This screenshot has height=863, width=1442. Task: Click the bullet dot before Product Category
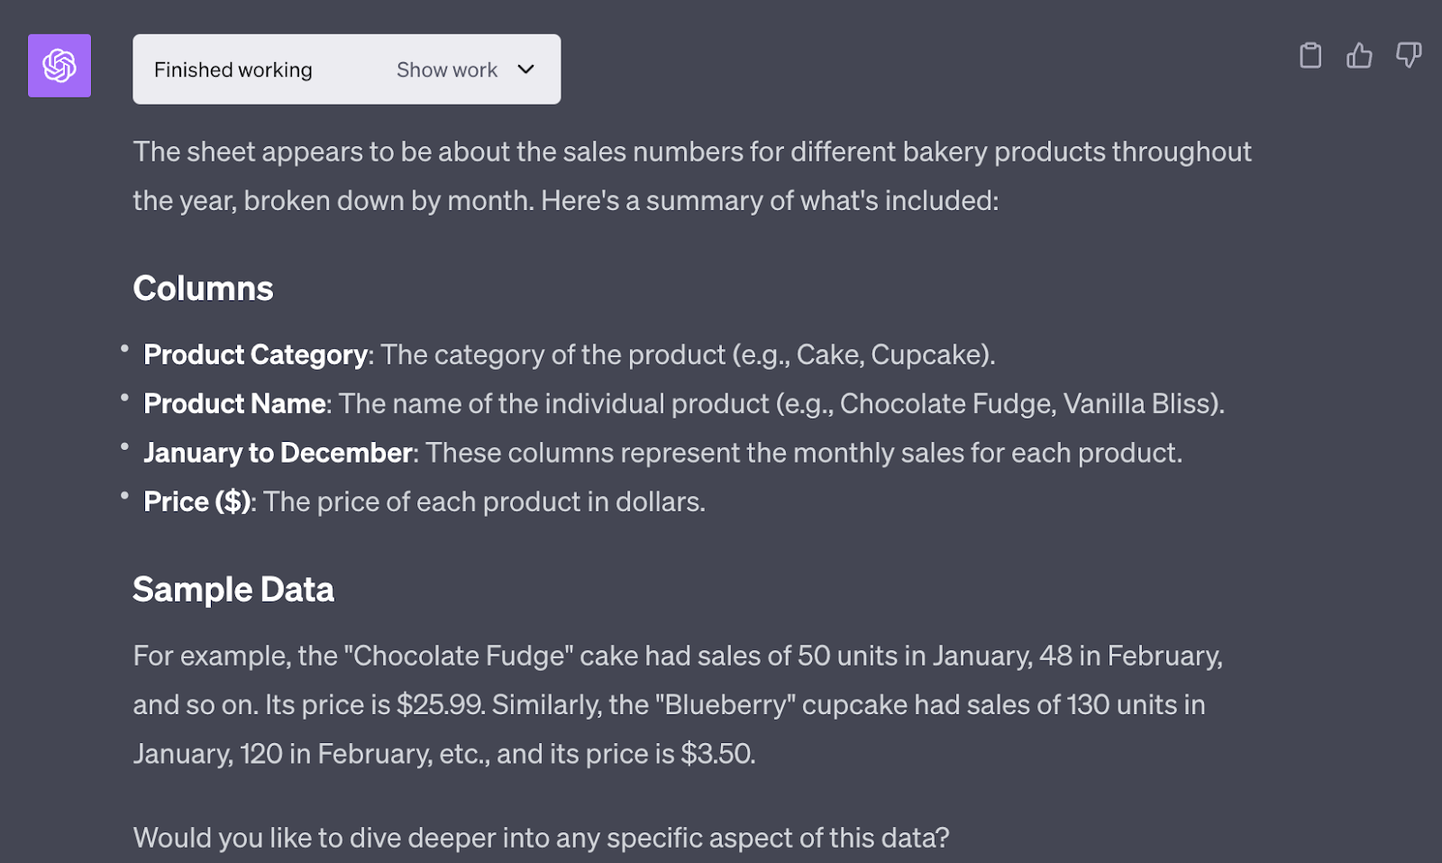point(124,349)
